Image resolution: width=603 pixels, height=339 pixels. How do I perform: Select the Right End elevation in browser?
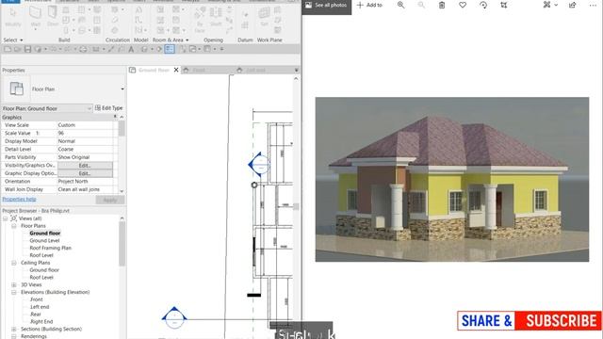41,321
